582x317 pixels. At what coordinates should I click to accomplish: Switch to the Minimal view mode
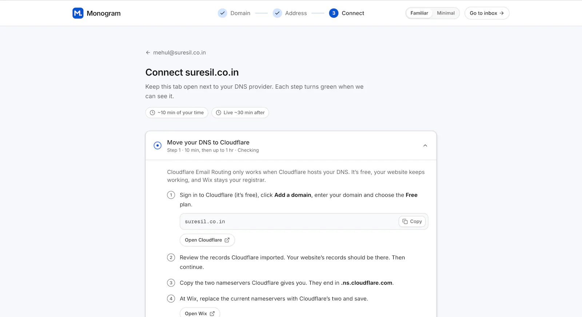(446, 13)
